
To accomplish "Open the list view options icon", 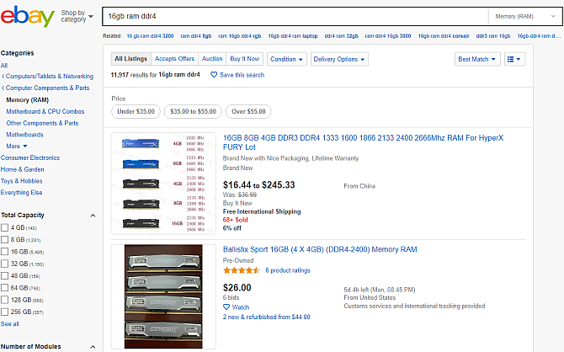I will (514, 59).
